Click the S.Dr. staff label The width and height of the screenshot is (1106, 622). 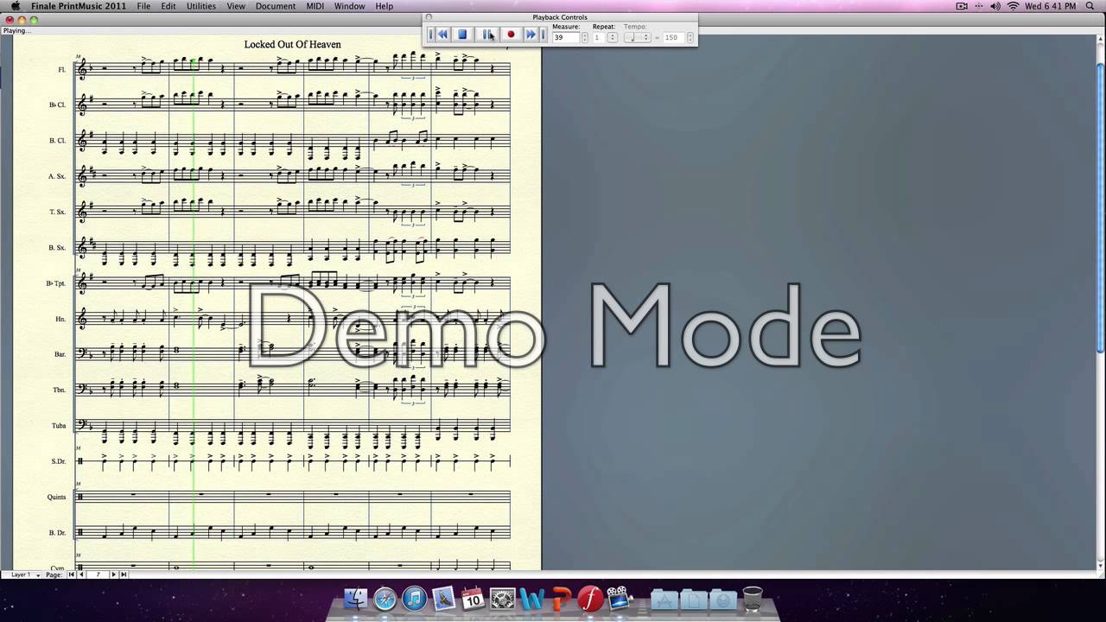tap(58, 461)
